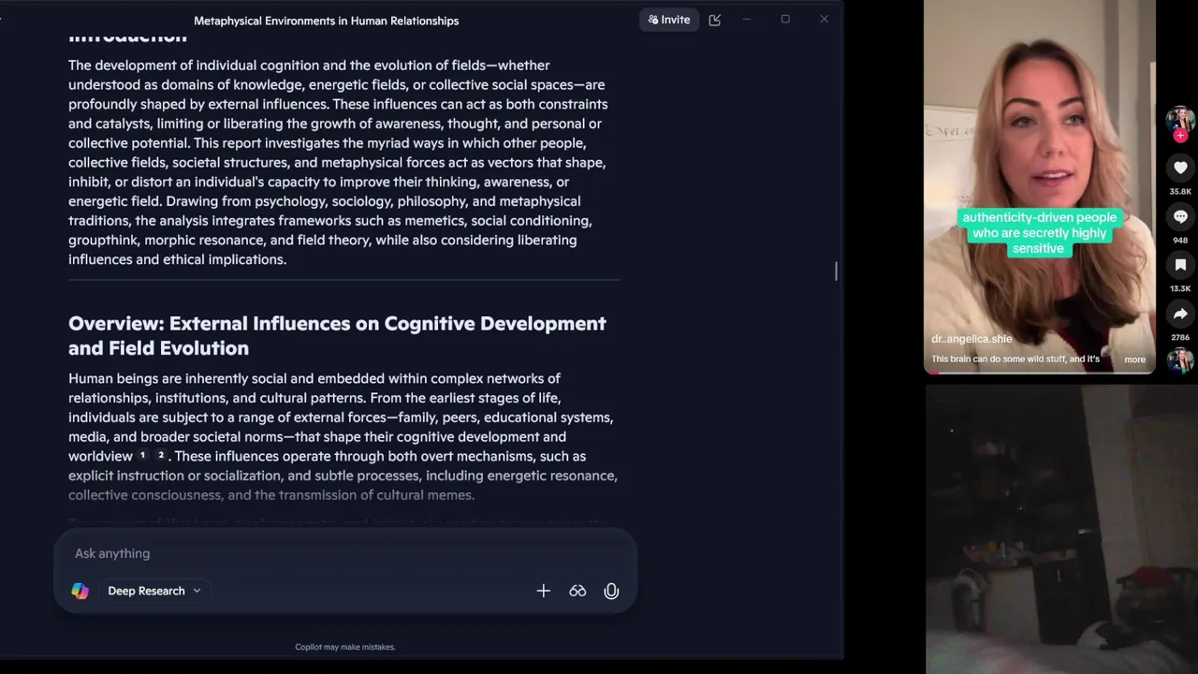Expand the TikTok caption with more
This screenshot has width=1198, height=674.
[1134, 359]
